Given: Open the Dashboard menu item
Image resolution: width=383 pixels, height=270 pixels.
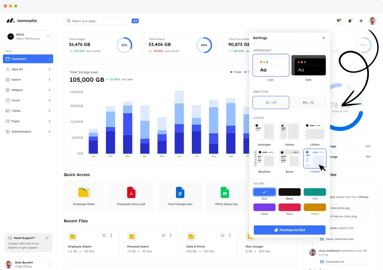Looking at the screenshot, I should 28,59.
